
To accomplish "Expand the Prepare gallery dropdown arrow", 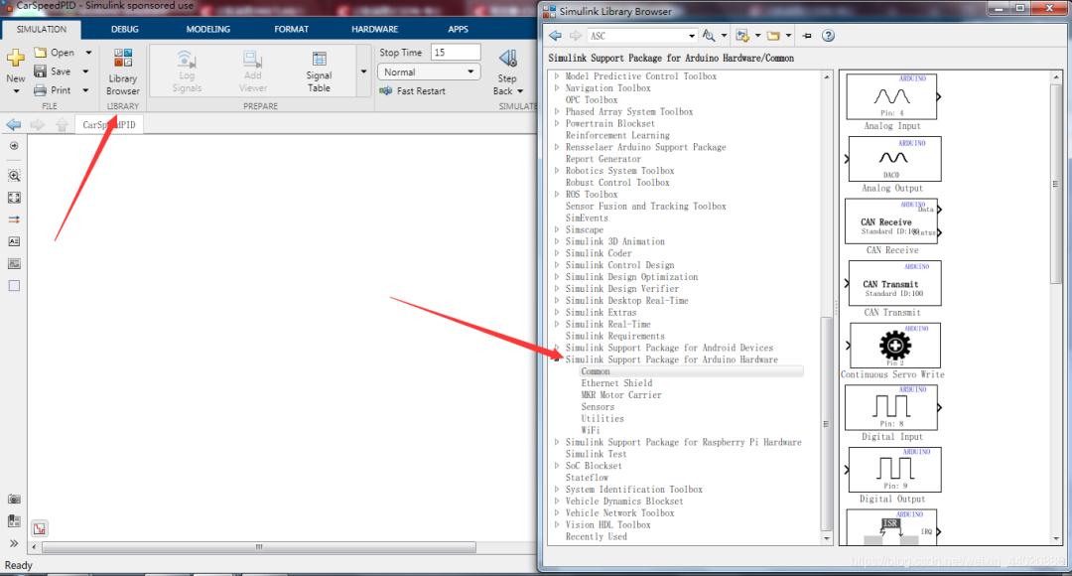I will point(363,72).
